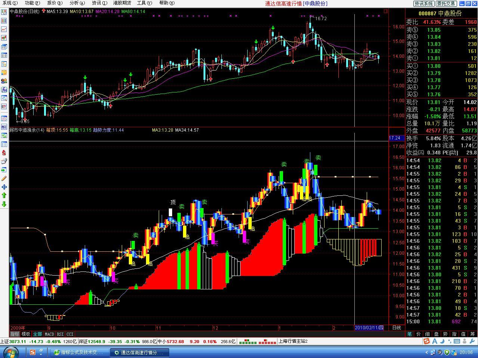Viewport: 478px width, 358px height.
Task: Expand the hidden system tray icons arrow
Action: tap(427, 352)
